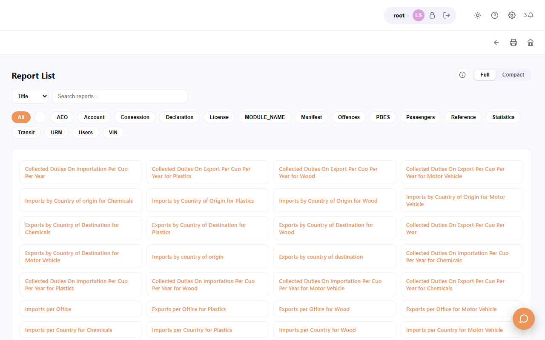The image size is (545, 340).
Task: Open Exports by country of destination report
Action: (x=335, y=256)
